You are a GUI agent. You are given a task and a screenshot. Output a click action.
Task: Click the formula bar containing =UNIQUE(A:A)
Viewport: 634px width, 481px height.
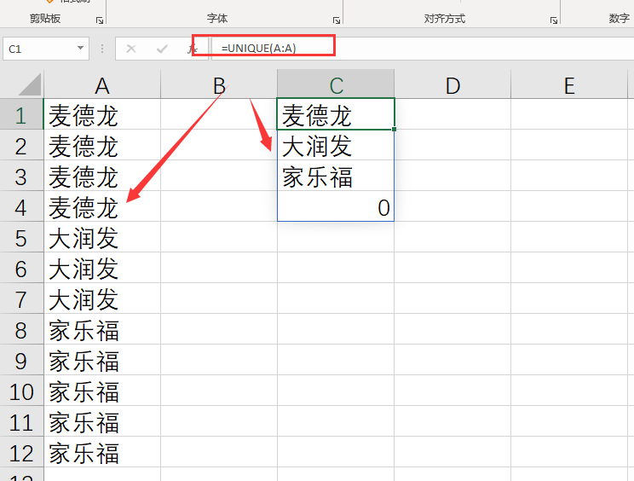423,49
